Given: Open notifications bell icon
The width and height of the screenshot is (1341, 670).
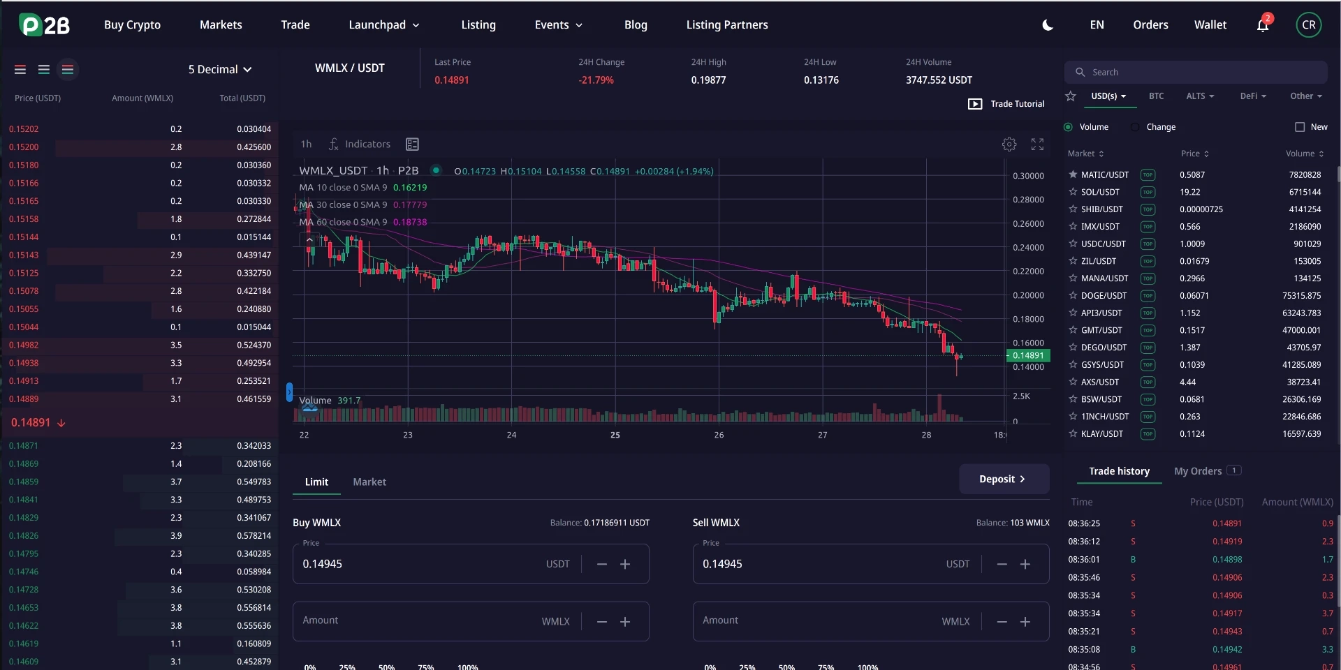Looking at the screenshot, I should point(1263,25).
